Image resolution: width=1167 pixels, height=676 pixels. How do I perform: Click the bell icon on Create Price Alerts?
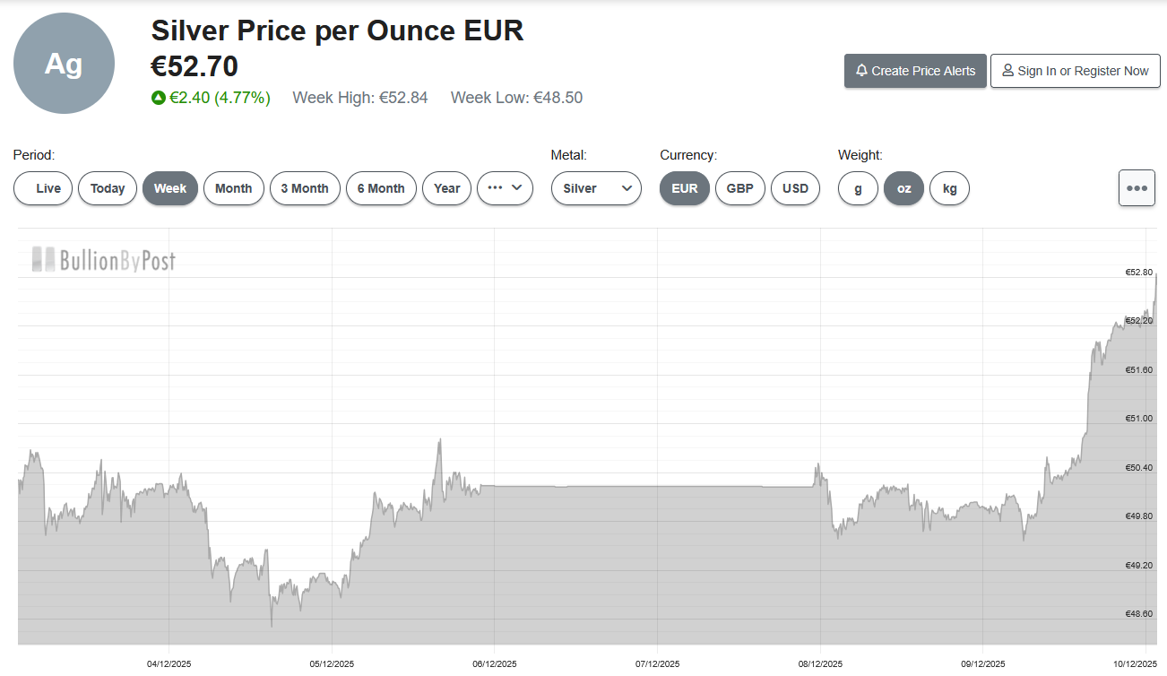(x=861, y=71)
